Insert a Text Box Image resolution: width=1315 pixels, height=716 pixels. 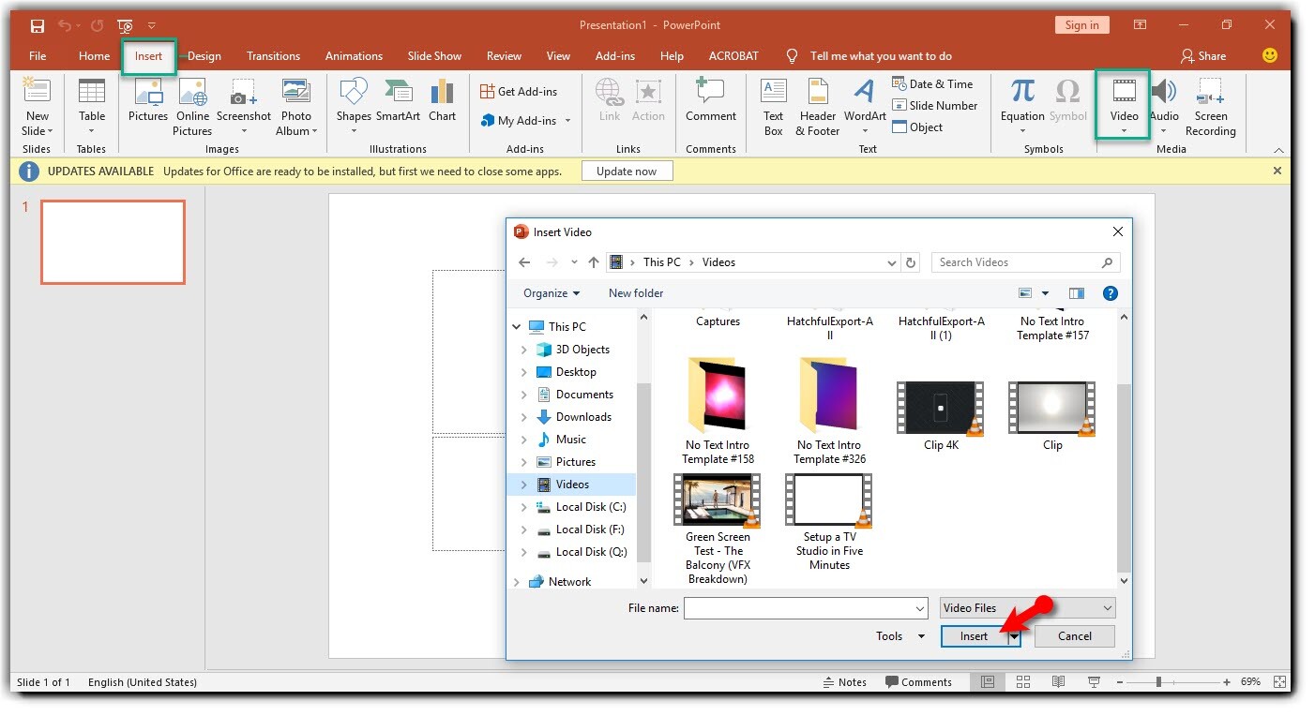[773, 108]
